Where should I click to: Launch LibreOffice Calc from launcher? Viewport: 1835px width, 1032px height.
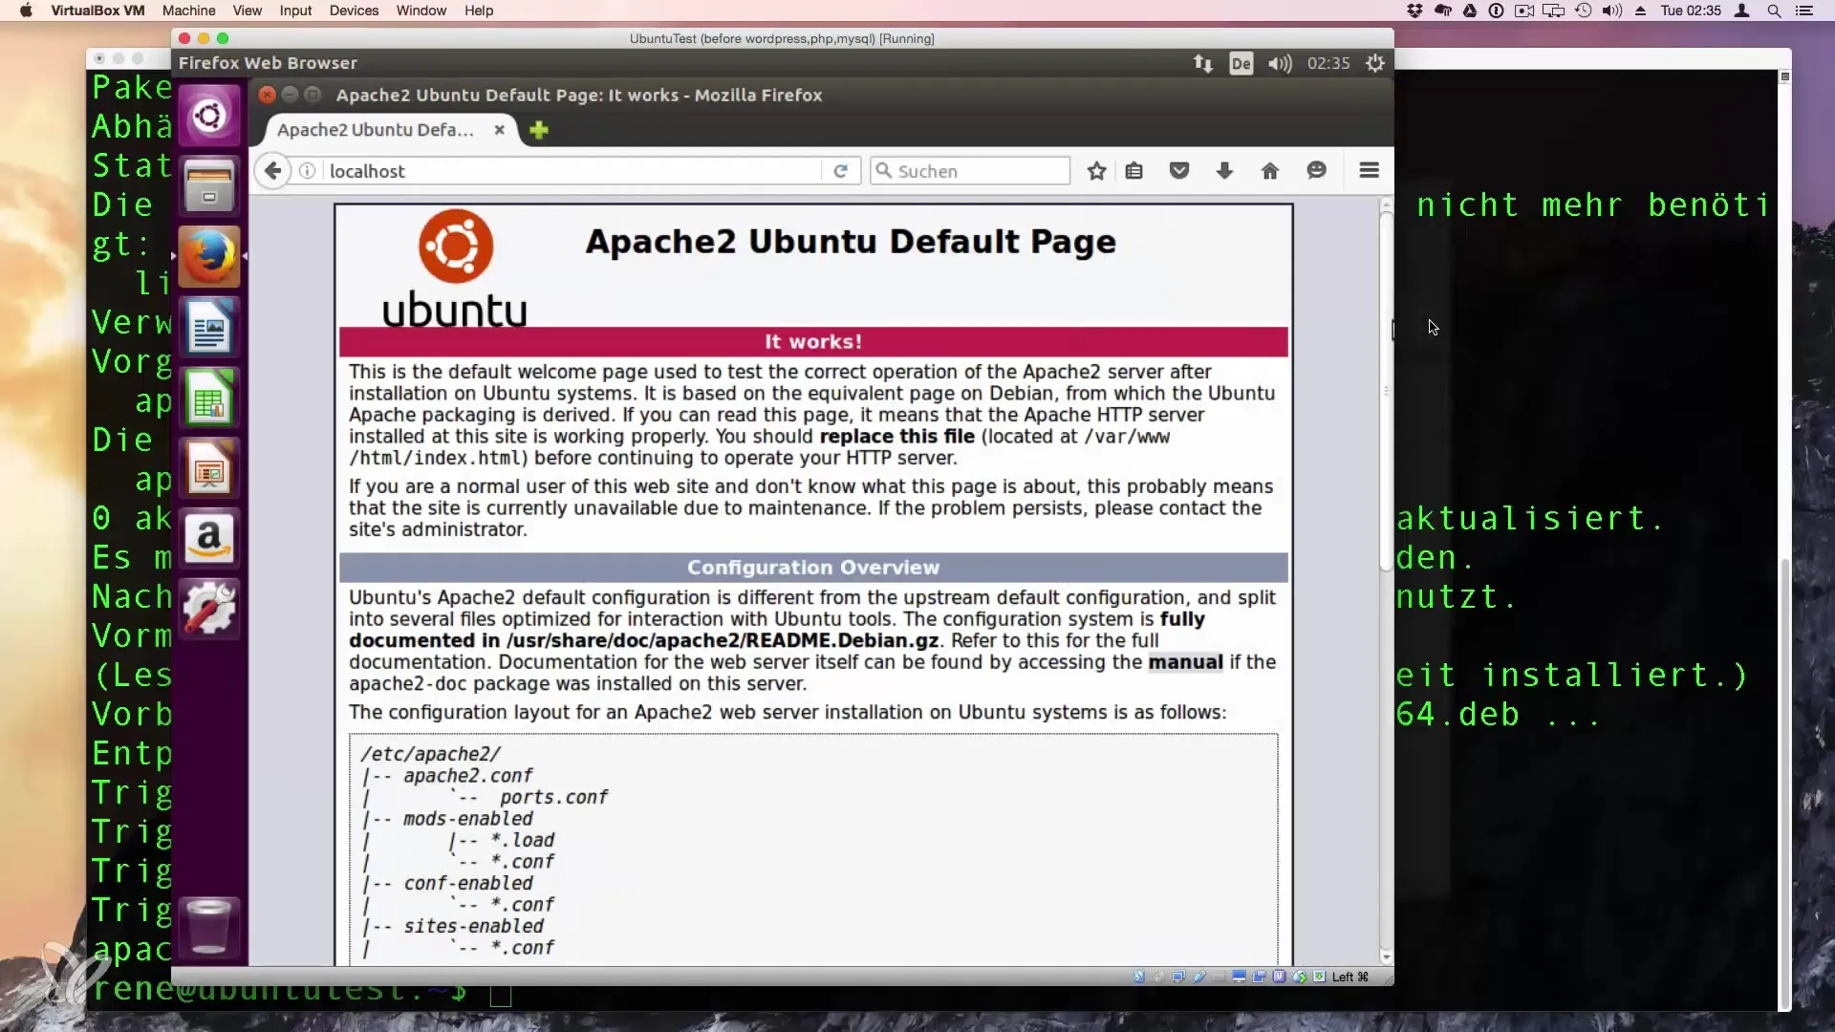click(x=209, y=398)
